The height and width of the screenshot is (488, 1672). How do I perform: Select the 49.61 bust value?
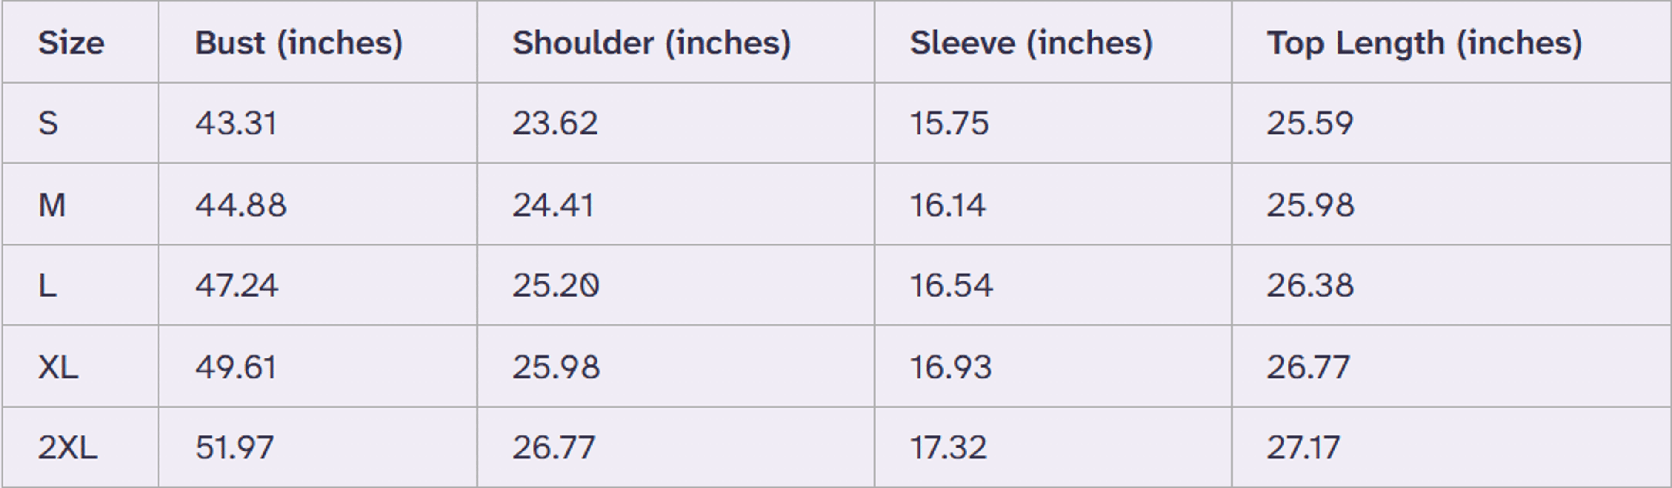click(236, 367)
